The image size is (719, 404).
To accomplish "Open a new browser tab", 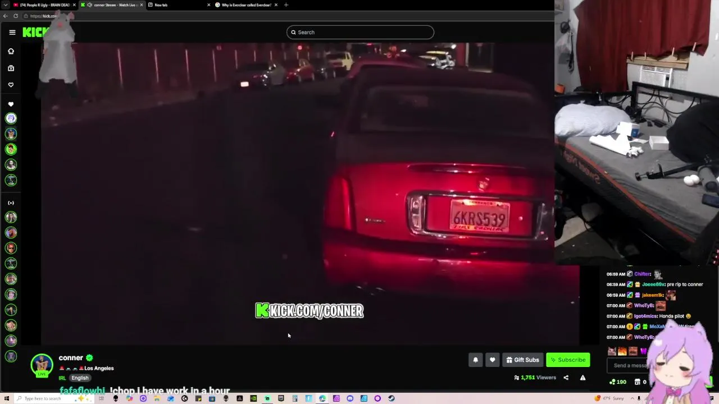I will (286, 5).
